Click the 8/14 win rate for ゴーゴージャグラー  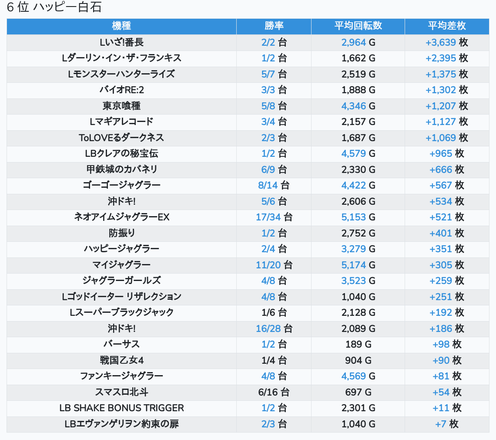click(x=268, y=185)
